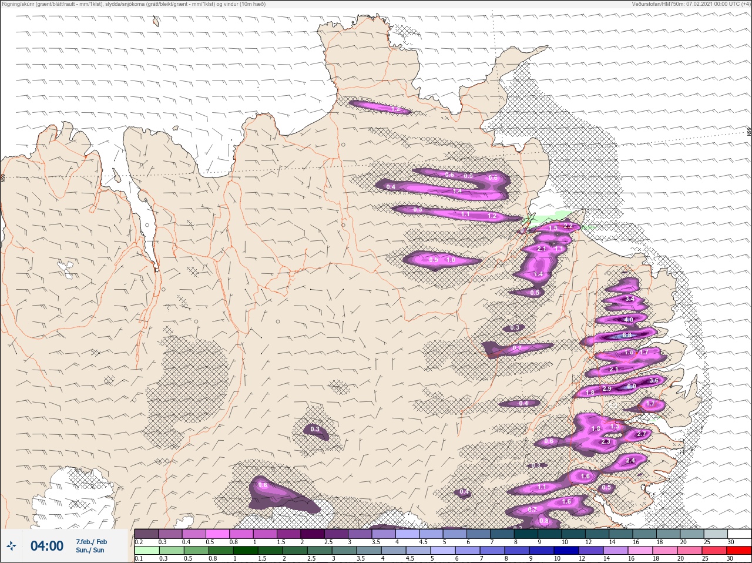Click the 0.9 precipitation value on the map
The image size is (752, 563).
coord(434,260)
